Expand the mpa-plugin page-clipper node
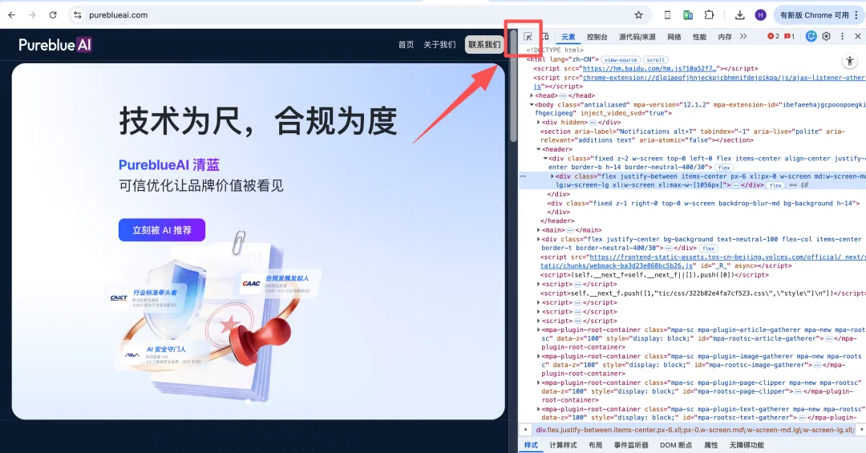Viewport: 866px width, 453px height. 539,382
